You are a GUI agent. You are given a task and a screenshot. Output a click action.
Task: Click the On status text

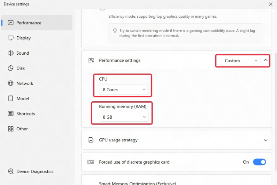(x=246, y=162)
